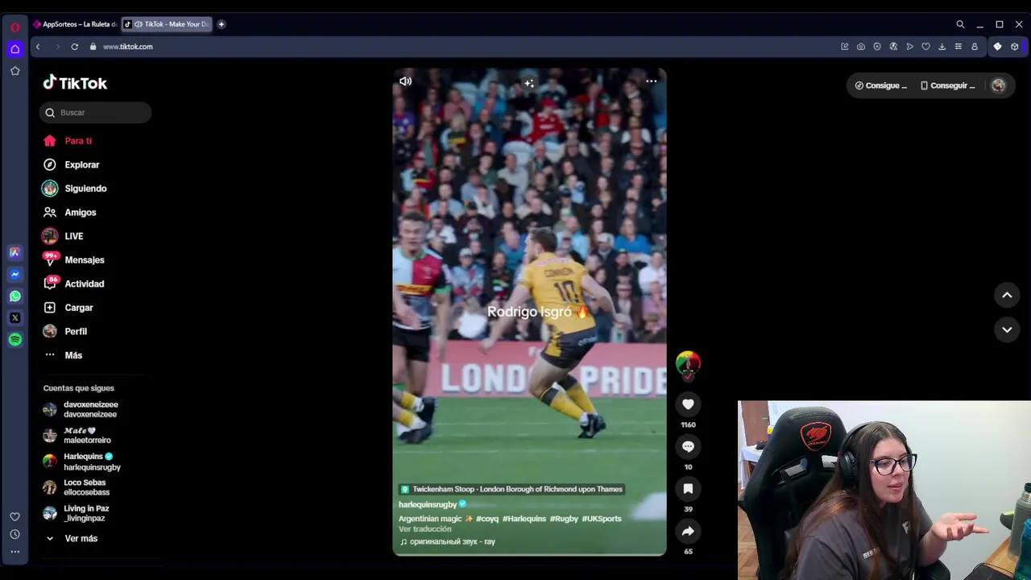This screenshot has height=580, width=1031.
Task: Select the TikTok browser tab
Action: point(168,24)
